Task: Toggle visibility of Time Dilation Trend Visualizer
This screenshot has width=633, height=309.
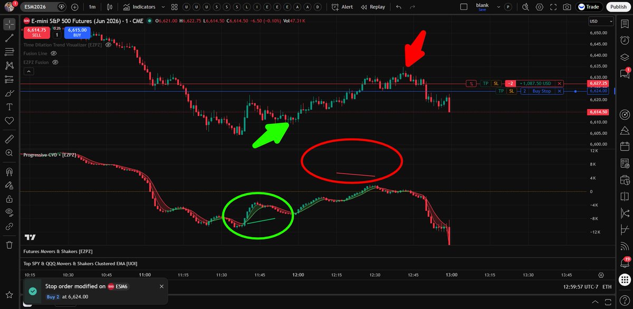Action: pos(108,45)
